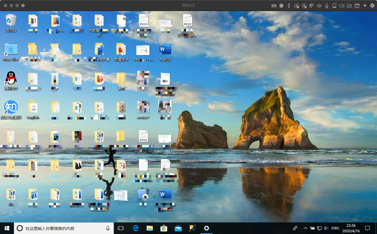377x234 pixels.
Task: Open the clock showing 22:36
Action: (351, 228)
